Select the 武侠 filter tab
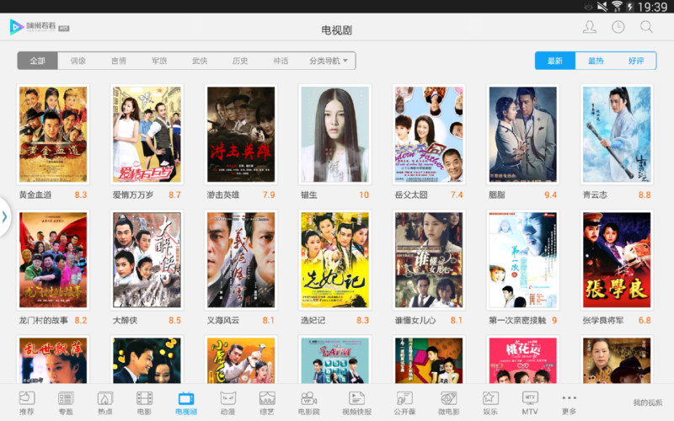Screen dimensions: 674x421 (200, 61)
